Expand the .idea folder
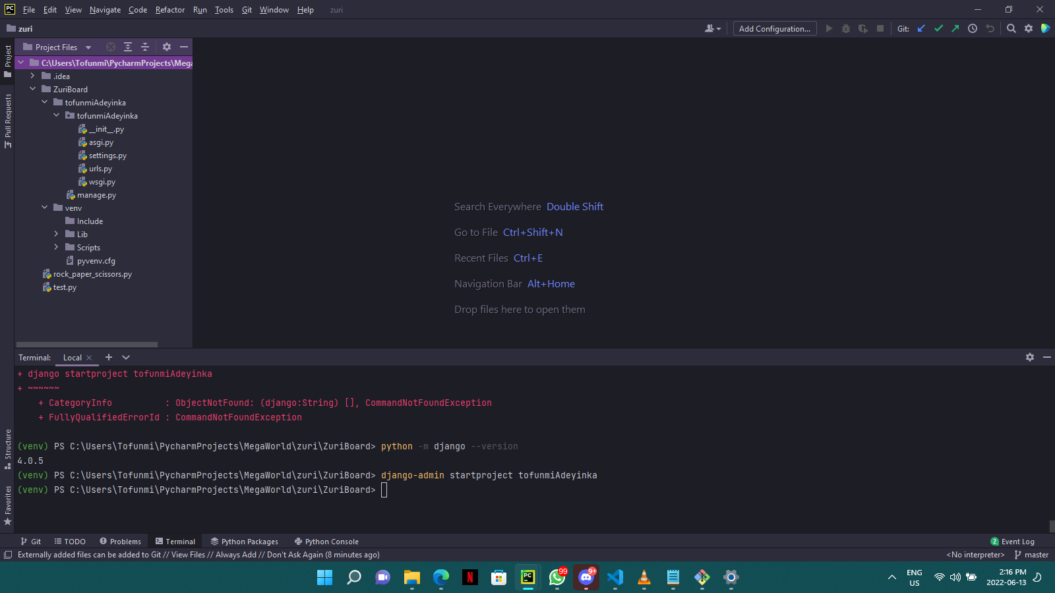 32,76
